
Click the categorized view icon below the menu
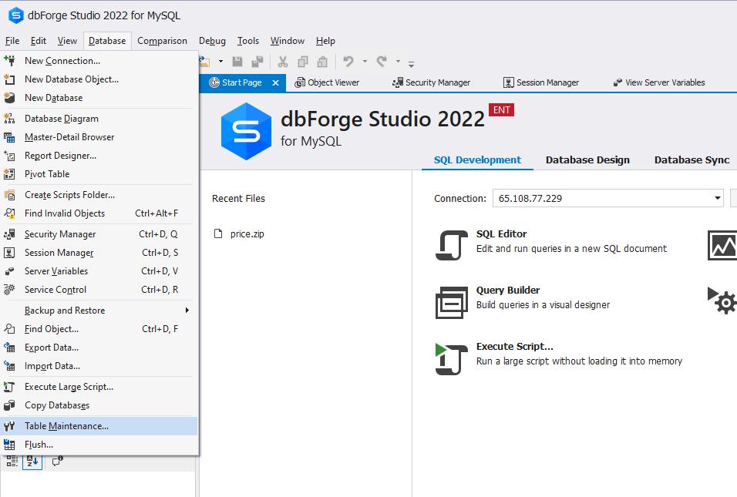coord(12,462)
